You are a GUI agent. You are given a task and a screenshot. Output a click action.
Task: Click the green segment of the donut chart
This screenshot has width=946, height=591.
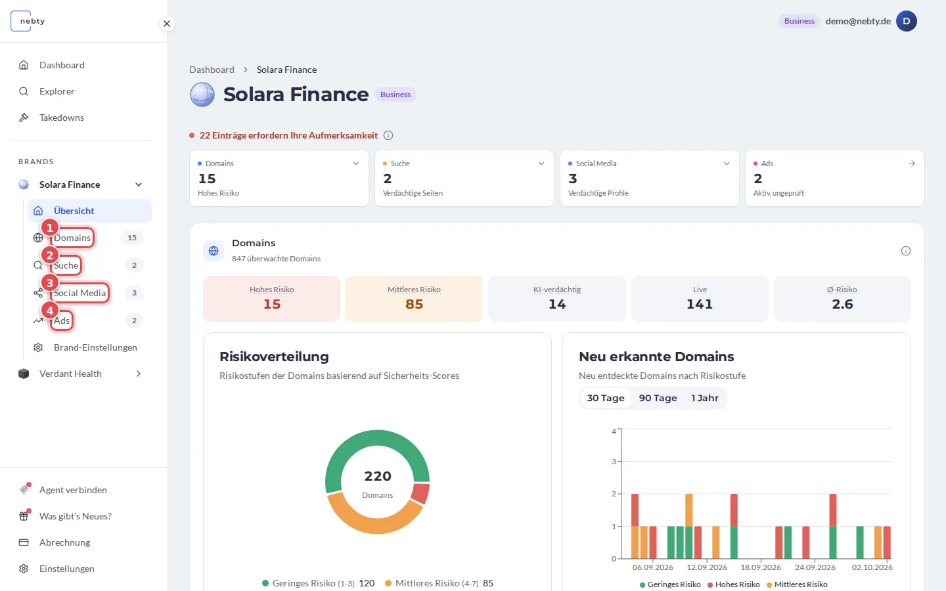378,438
